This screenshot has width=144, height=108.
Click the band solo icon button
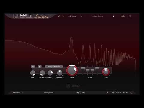tap(40, 67)
